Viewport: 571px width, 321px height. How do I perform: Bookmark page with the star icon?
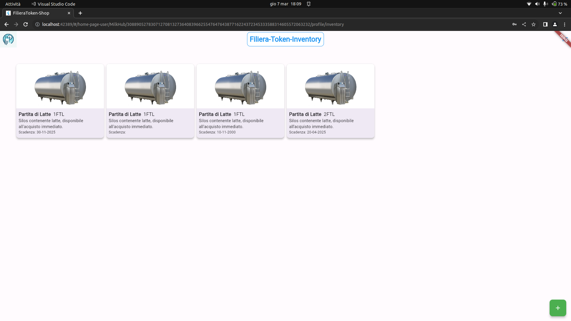(534, 24)
